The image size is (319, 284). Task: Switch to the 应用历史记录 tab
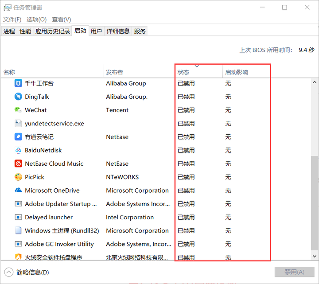[x=53, y=31]
